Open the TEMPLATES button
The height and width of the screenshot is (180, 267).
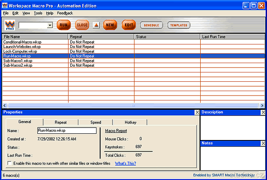179,25
